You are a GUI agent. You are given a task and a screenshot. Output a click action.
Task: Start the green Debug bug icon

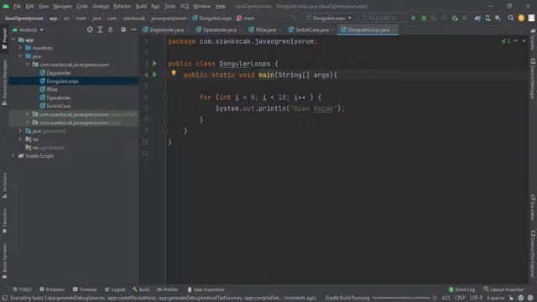[424, 18]
